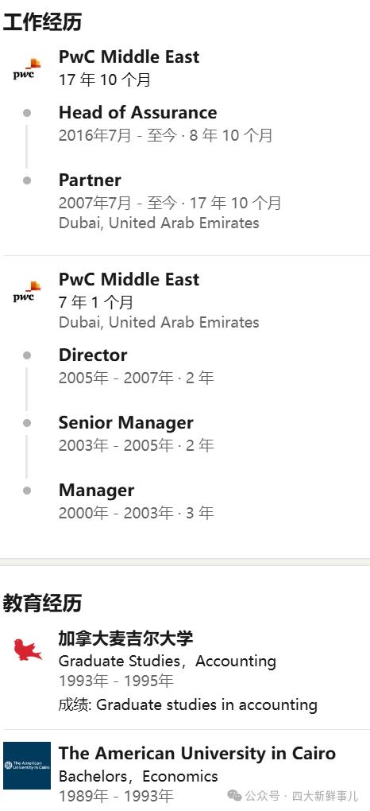This screenshot has height=811, width=370.
Task: Click the Partner position title
Action: point(90,180)
